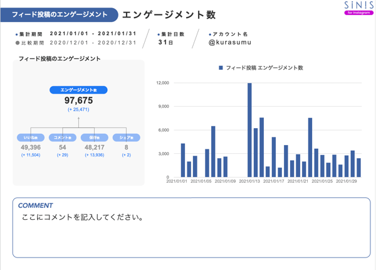
Task: Click the 9,000 y-axis label
Action: pyautogui.click(x=164, y=106)
